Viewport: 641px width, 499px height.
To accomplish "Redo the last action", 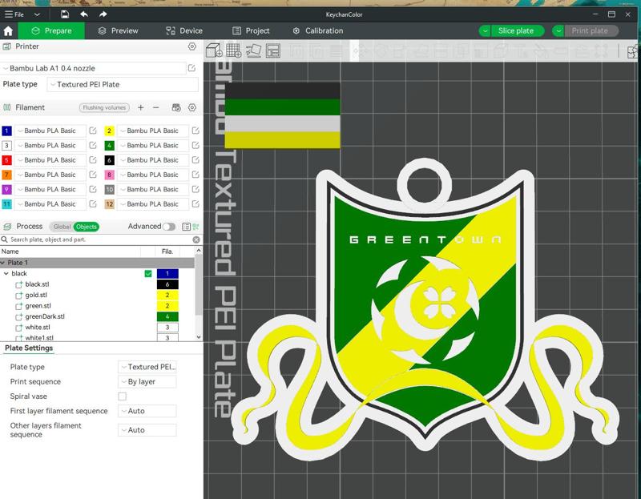I will (x=103, y=14).
